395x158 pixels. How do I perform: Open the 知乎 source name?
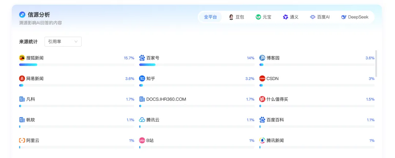click(151, 79)
